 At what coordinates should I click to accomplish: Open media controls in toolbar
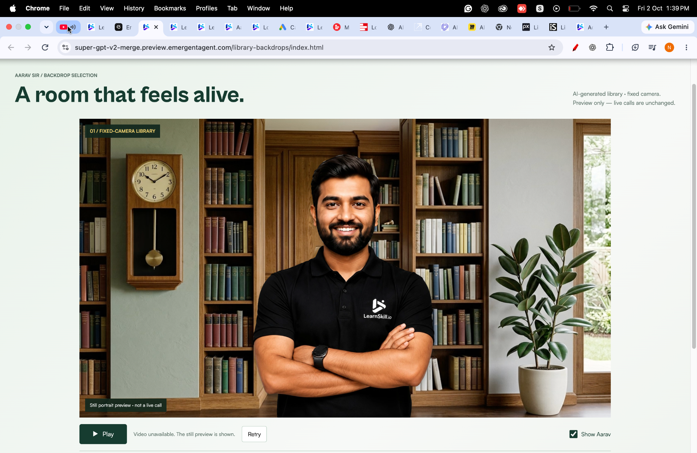coord(652,48)
